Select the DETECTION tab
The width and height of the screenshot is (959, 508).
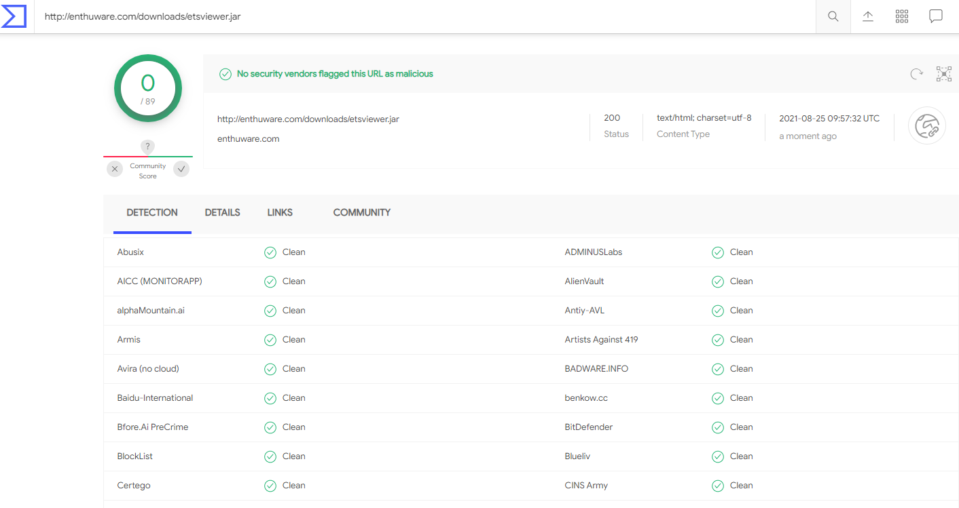(152, 212)
